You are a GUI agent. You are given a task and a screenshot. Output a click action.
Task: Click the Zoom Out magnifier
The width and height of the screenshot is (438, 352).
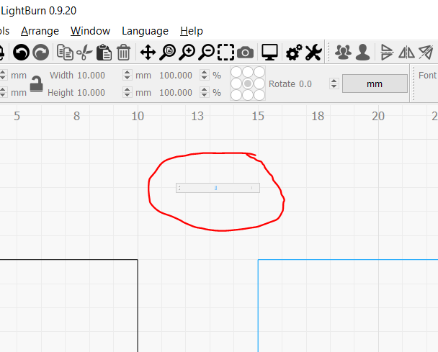pyautogui.click(x=207, y=53)
